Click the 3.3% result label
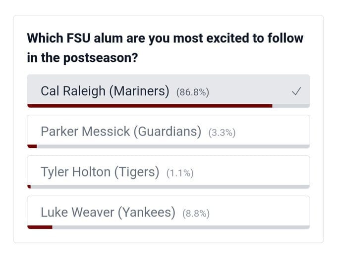The width and height of the screenshot is (337, 260). (222, 132)
